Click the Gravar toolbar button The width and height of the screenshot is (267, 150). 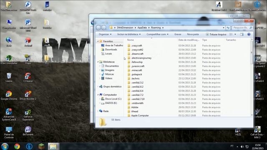178,34
